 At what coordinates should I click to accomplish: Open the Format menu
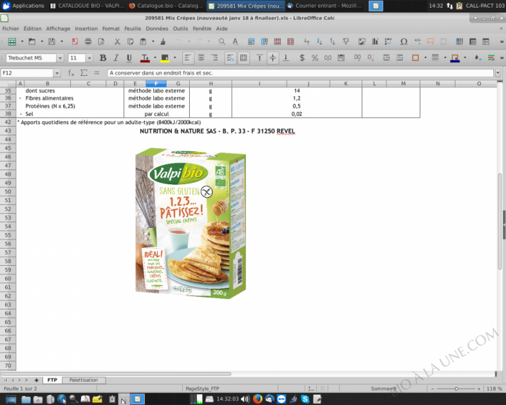(111, 28)
